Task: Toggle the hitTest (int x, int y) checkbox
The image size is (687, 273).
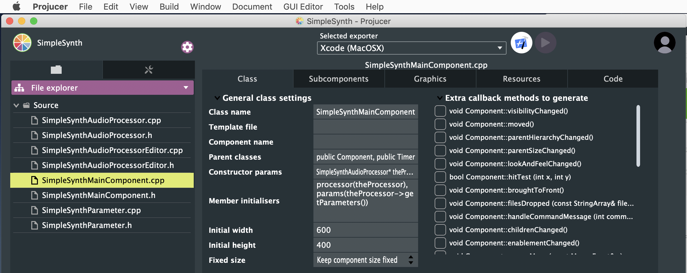Action: (440, 177)
